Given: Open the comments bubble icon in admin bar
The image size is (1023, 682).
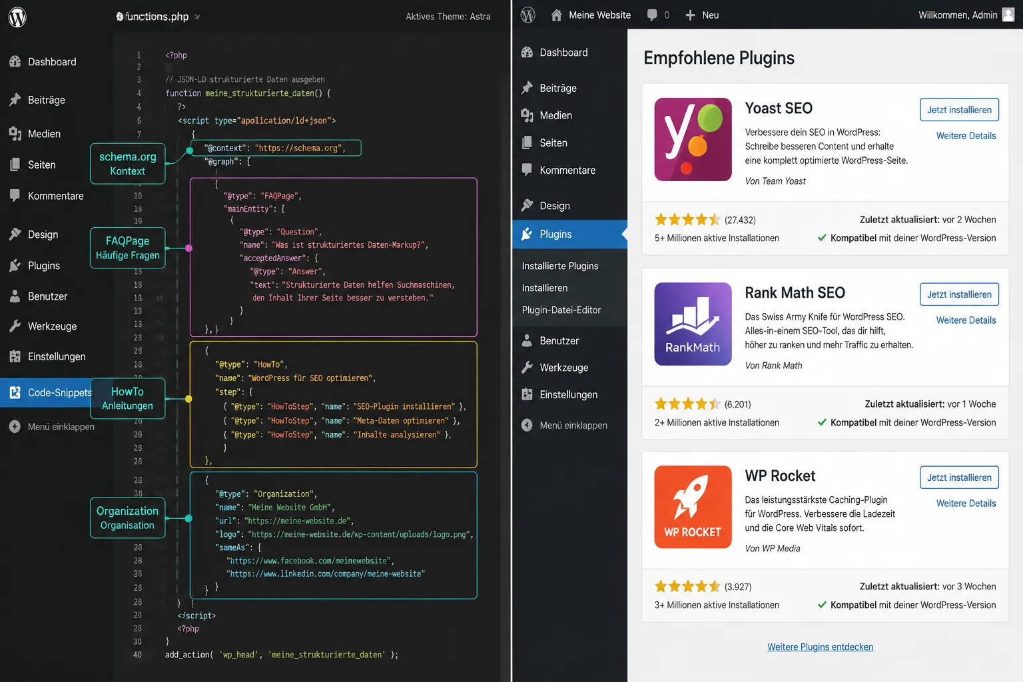Looking at the screenshot, I should (652, 15).
